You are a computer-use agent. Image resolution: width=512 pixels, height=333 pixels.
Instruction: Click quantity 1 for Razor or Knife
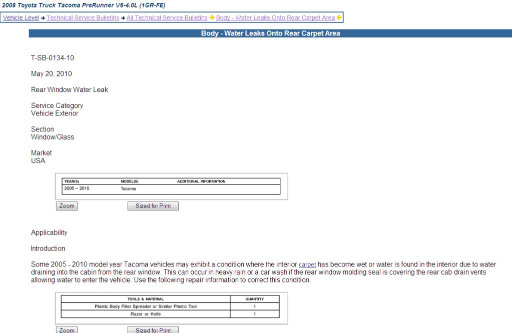click(x=255, y=314)
